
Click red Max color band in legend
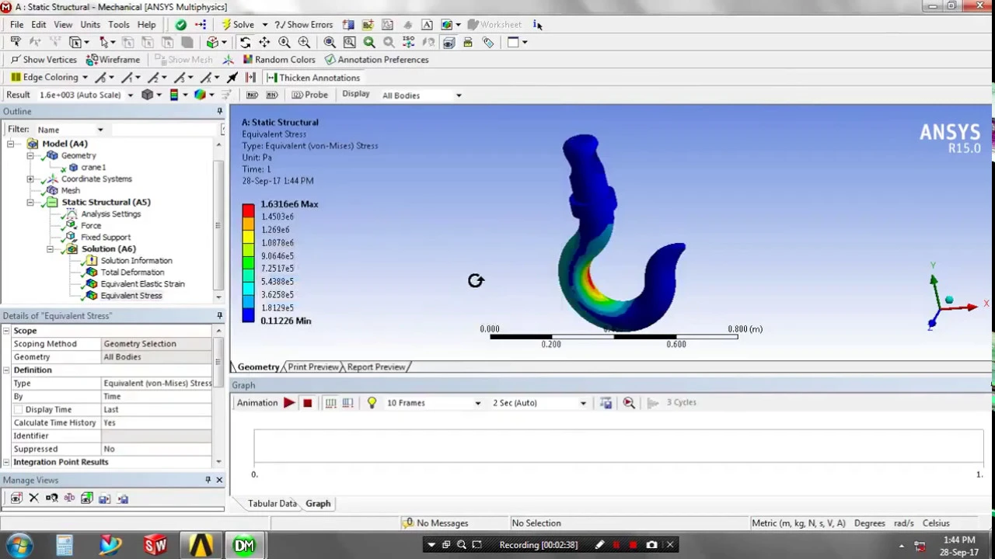pos(248,210)
